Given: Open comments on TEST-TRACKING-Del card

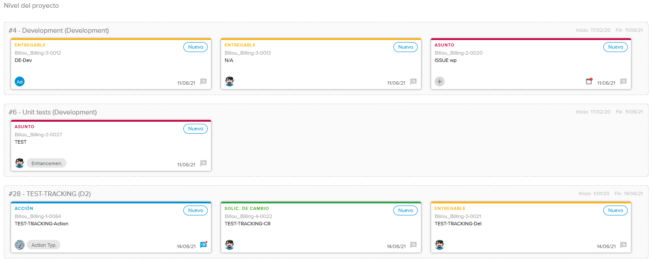Looking at the screenshot, I should click(624, 245).
